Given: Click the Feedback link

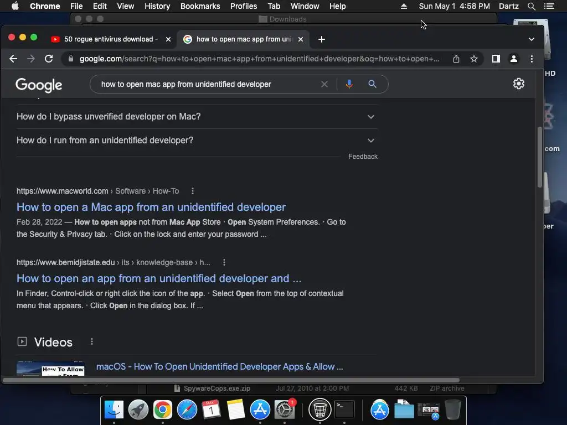Looking at the screenshot, I should click(363, 157).
